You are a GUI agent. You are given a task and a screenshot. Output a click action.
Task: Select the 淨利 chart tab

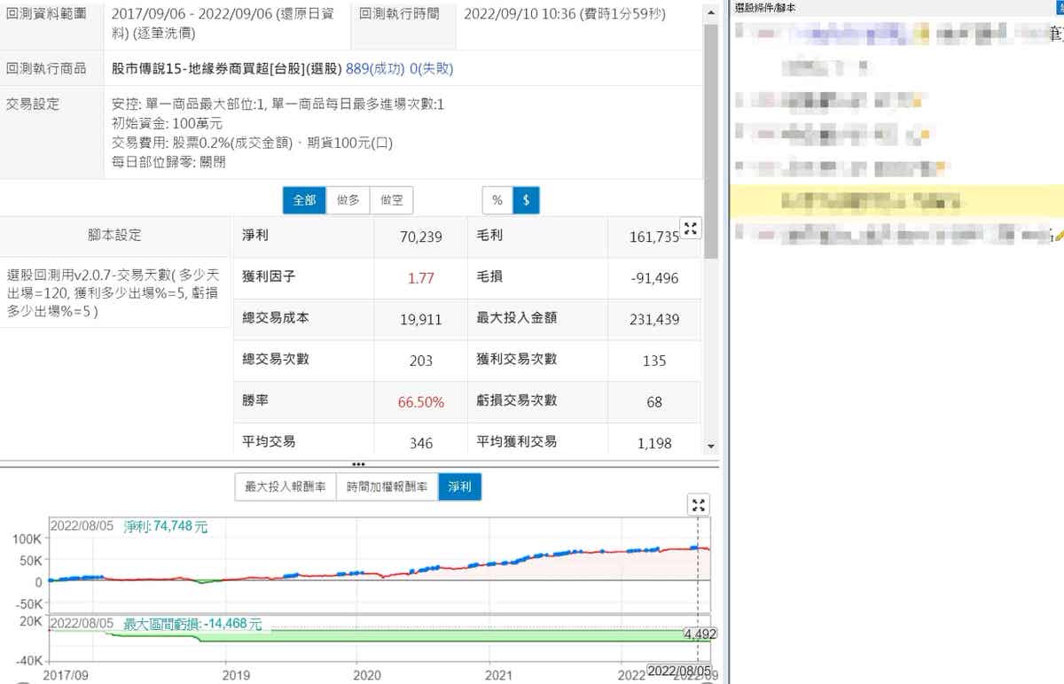tap(460, 486)
